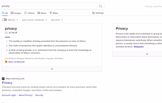This screenshot has height=103, width=162.
Task: Click the privacy.com favicon icon
Action: 3,79
